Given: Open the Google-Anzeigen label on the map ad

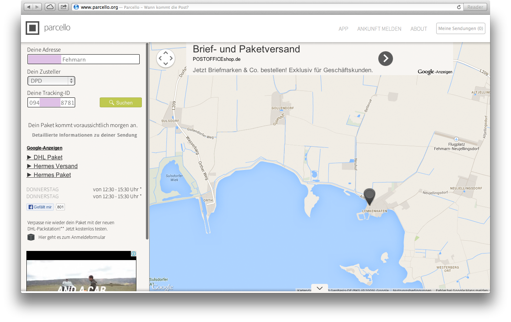Looking at the screenshot, I should pos(435,72).
